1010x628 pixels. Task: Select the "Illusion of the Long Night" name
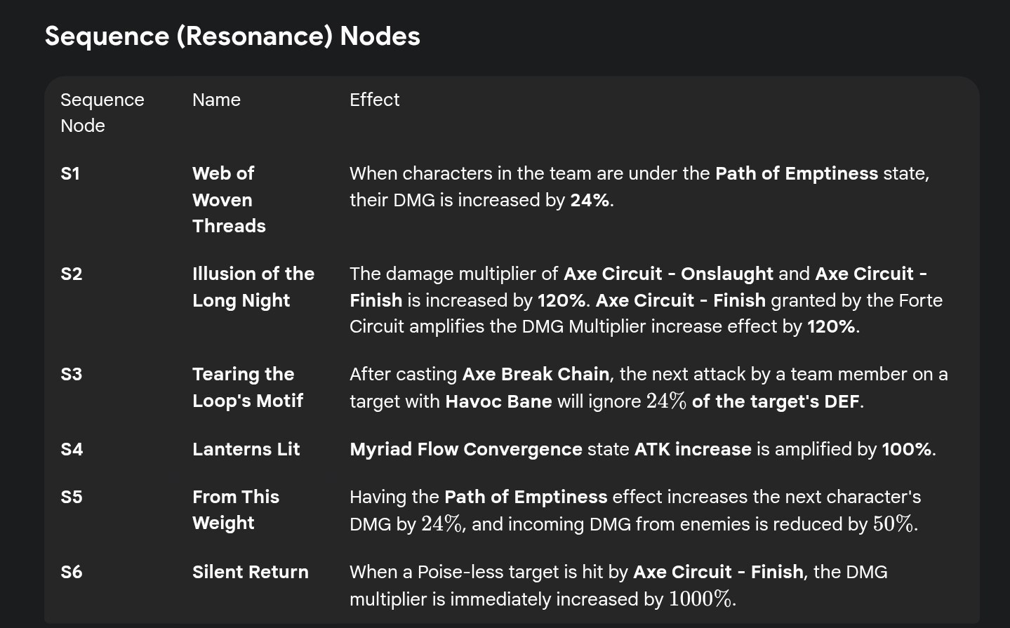pos(253,286)
